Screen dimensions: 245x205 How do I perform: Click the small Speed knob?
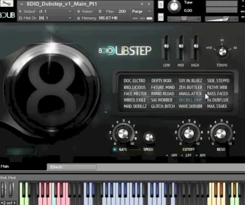click(148, 138)
